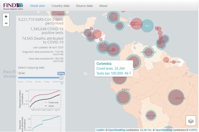Click the positive tests and deaths chart
Screen dimensions: 199x132
(40, 100)
